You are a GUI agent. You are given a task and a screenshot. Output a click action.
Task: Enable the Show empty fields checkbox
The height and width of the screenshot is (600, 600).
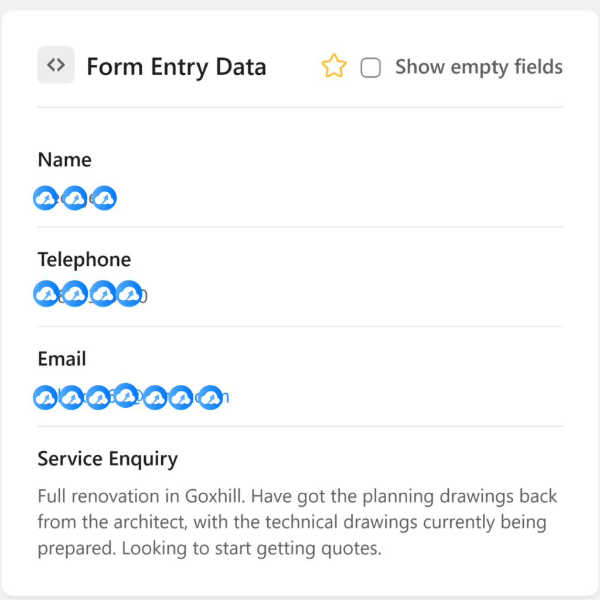[370, 68]
